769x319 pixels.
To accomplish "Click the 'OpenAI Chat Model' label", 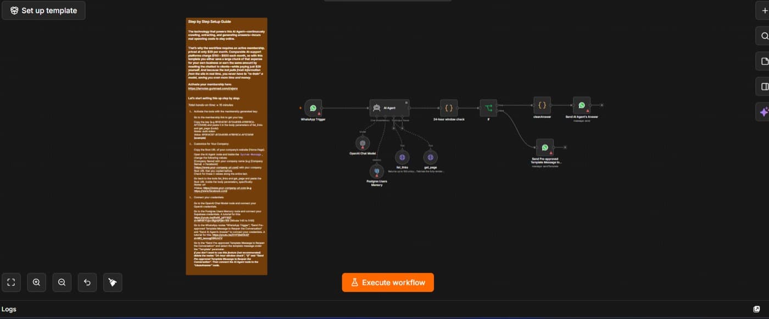I will click(363, 153).
